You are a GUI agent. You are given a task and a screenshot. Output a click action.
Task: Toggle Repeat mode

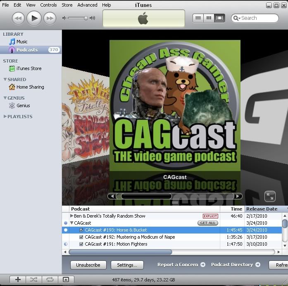pos(50,279)
